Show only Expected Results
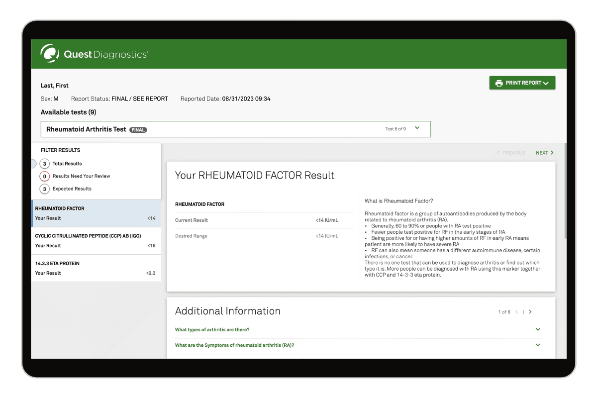Viewport: 597px width, 398px height. (x=72, y=189)
